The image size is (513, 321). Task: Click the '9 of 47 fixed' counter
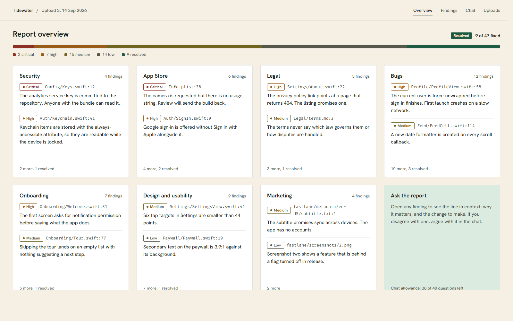[488, 36]
